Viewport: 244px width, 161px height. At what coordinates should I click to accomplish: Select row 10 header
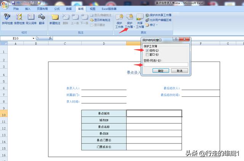pyautogui.click(x=4, y=114)
